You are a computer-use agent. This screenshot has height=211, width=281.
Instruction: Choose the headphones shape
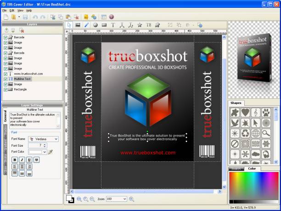(x=266, y=154)
